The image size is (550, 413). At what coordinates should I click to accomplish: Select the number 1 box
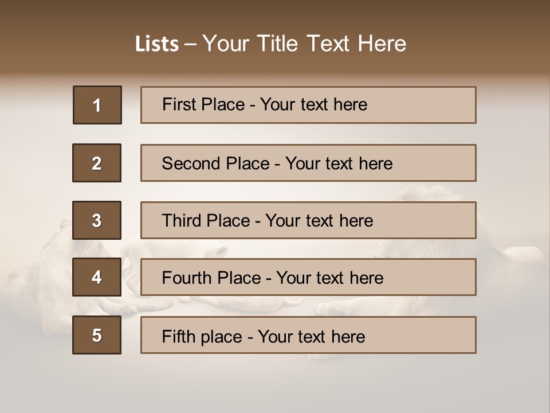97,105
